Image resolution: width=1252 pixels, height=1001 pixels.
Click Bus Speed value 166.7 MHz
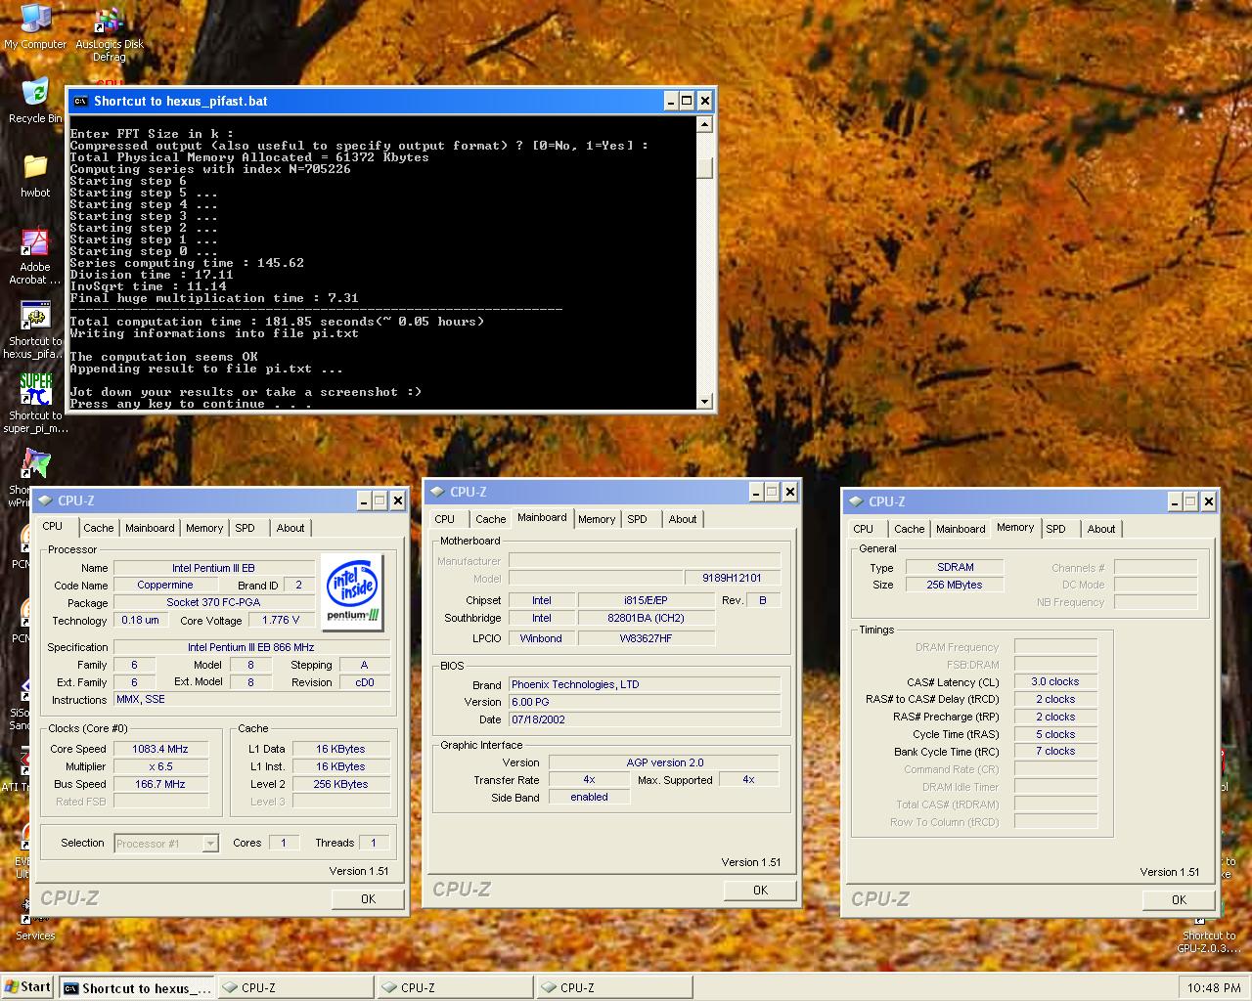160,784
